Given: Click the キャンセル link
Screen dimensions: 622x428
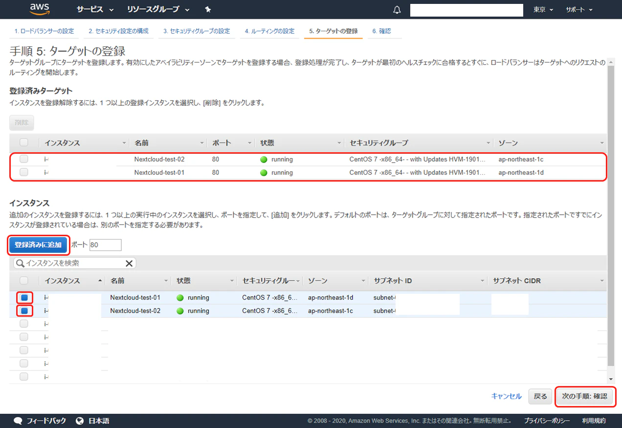Looking at the screenshot, I should click(x=506, y=396).
